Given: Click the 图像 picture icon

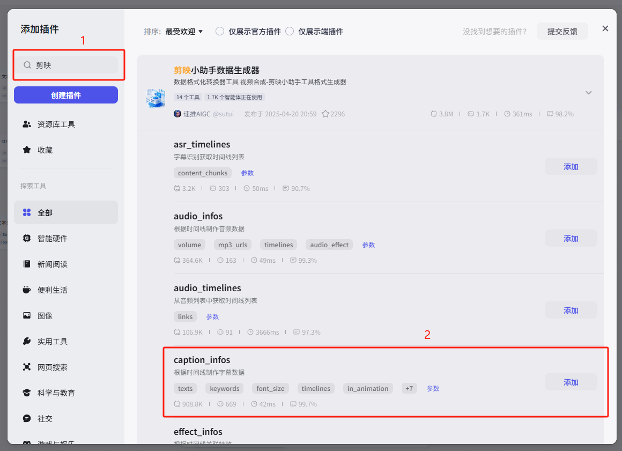Looking at the screenshot, I should pos(27,315).
